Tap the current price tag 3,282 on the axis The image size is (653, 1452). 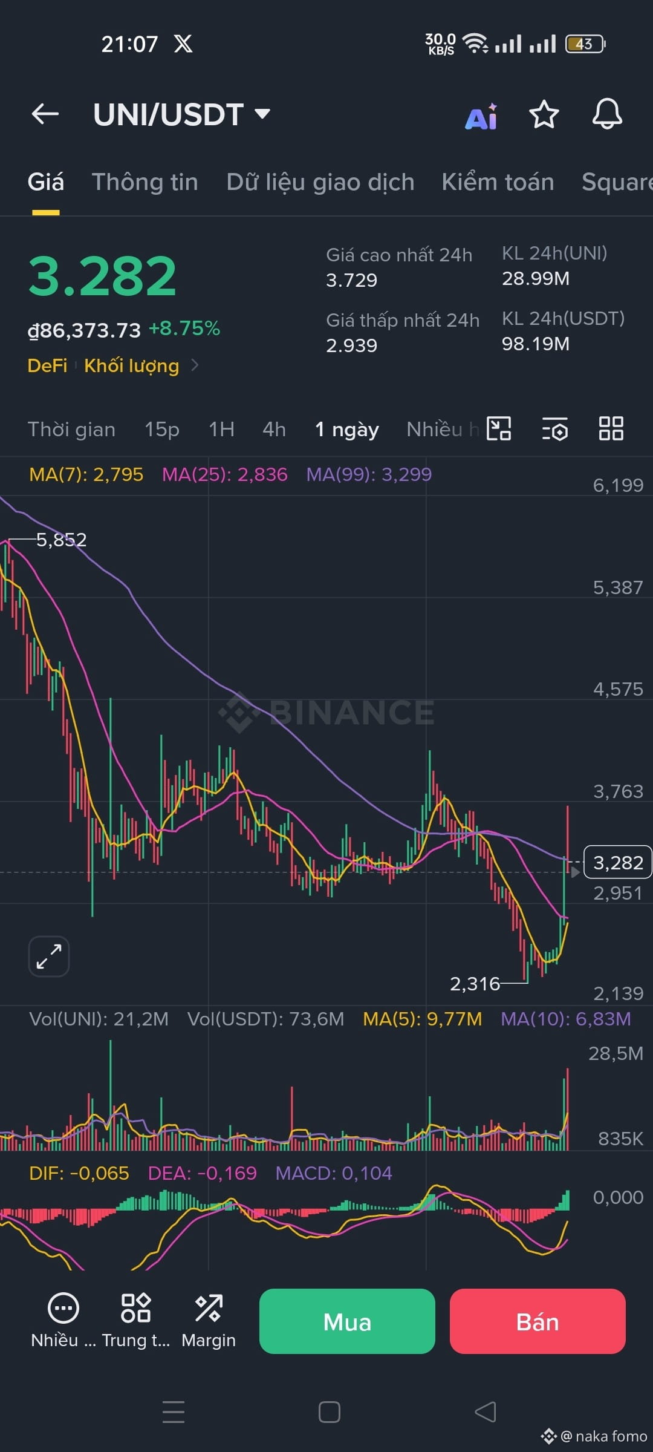click(x=617, y=862)
